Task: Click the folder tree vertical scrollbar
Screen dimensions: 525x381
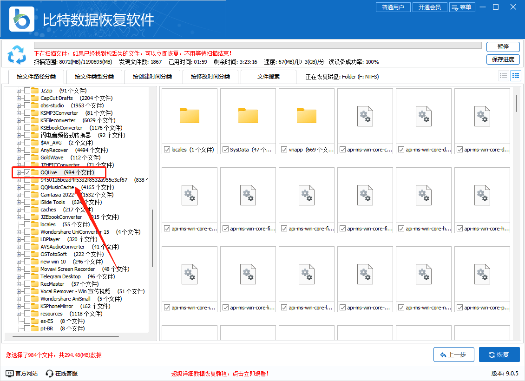Action: pyautogui.click(x=153, y=238)
